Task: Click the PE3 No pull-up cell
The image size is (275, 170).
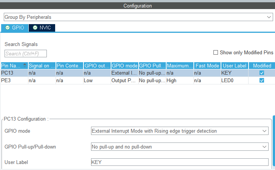Action: 152,81
